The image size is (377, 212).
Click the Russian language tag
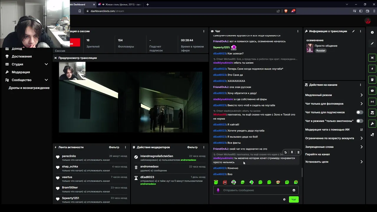[x=321, y=51]
